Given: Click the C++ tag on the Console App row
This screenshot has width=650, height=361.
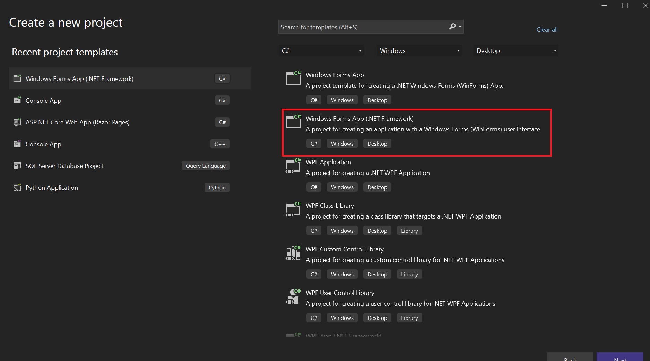Looking at the screenshot, I should pos(220,144).
